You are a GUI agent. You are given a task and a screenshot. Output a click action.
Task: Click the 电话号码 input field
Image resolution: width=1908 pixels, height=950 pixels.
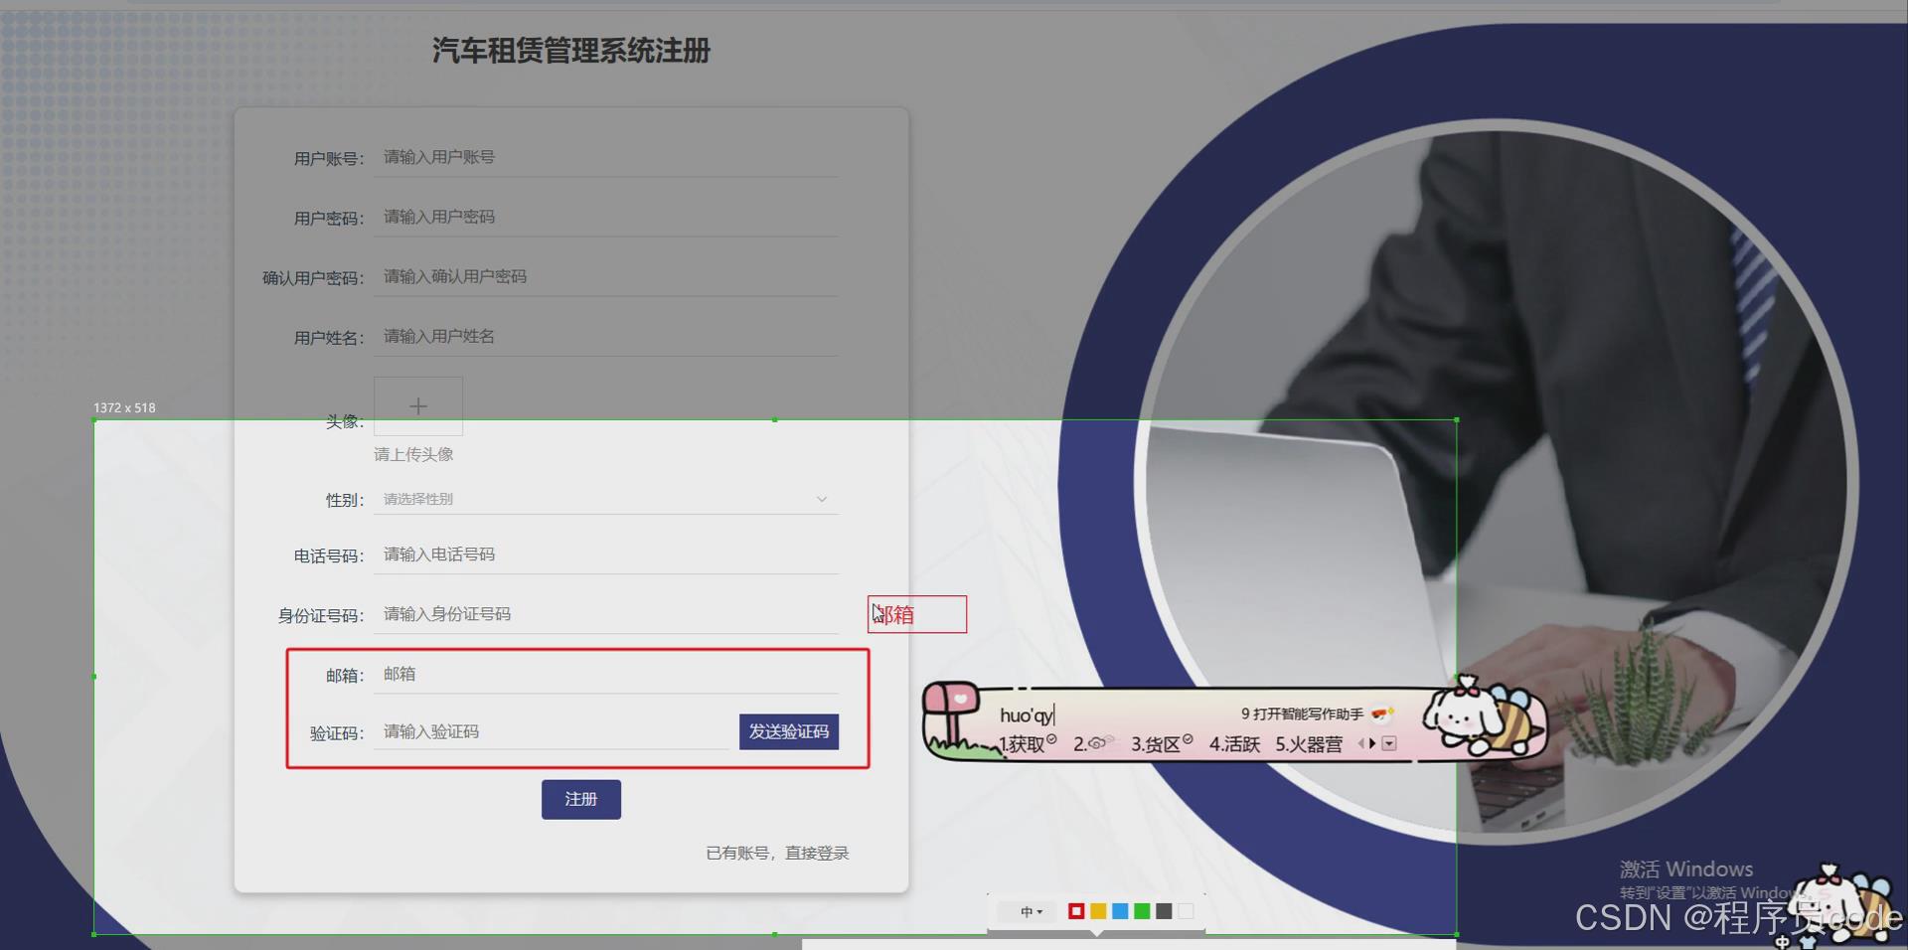click(606, 554)
